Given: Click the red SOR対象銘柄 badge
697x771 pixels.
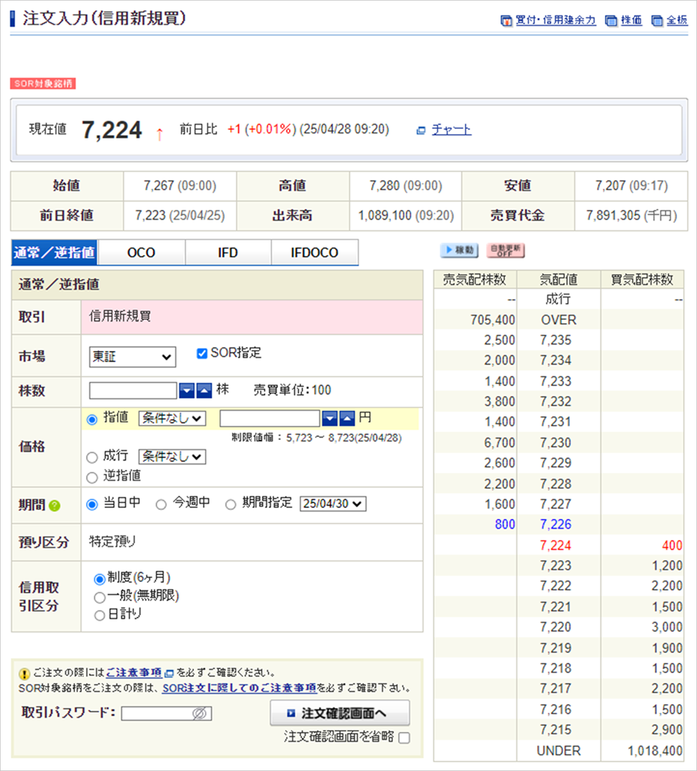Looking at the screenshot, I should pyautogui.click(x=43, y=84).
